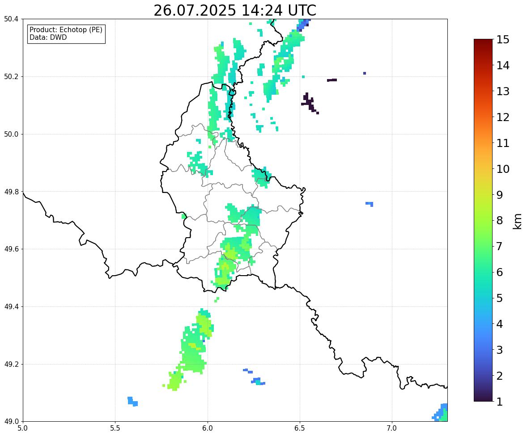Click the blue echo patch near 5.6 longitude
Image resolution: width=527 pixels, height=436 pixels.
click(x=132, y=402)
